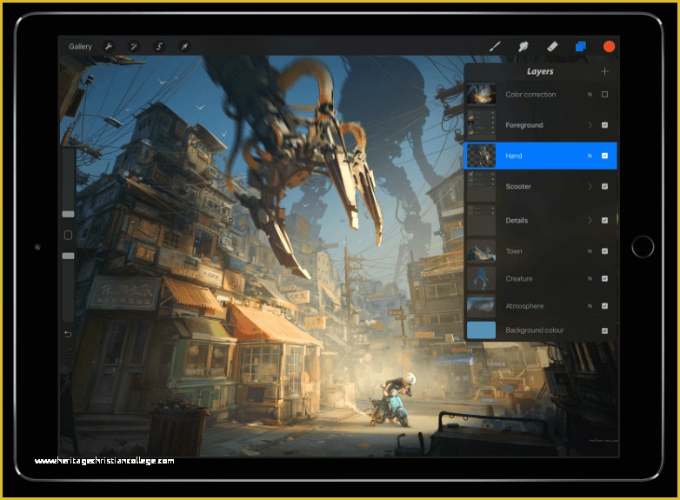Expand the Foreground layer group chevron
680x500 pixels.
590,125
